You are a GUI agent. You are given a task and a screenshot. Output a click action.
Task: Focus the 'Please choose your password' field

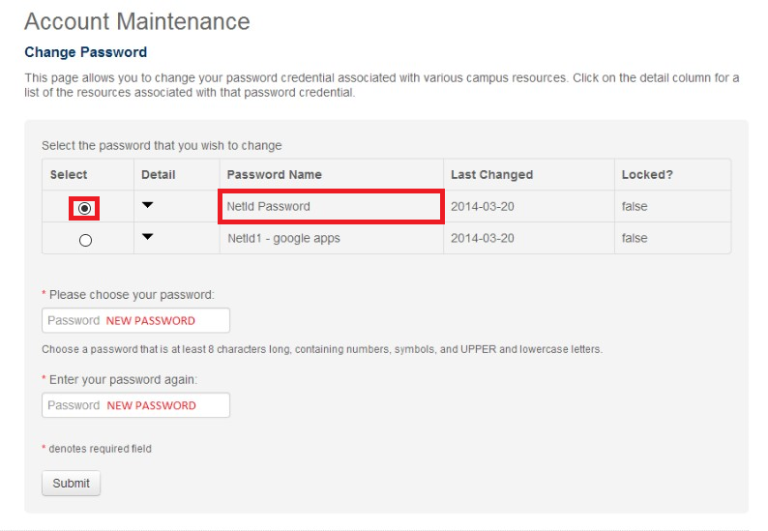[135, 320]
